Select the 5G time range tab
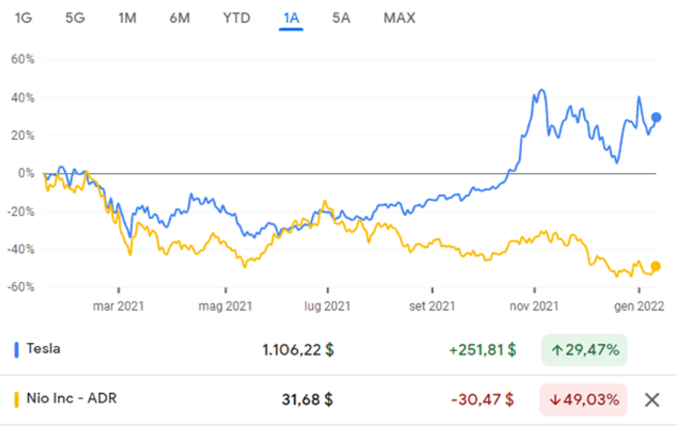Screen dimensions: 686x432 (75, 18)
